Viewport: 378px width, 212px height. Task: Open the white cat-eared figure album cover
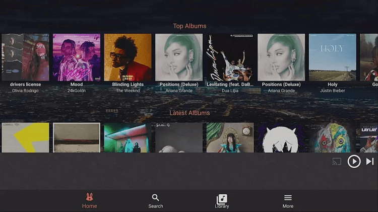(281, 137)
